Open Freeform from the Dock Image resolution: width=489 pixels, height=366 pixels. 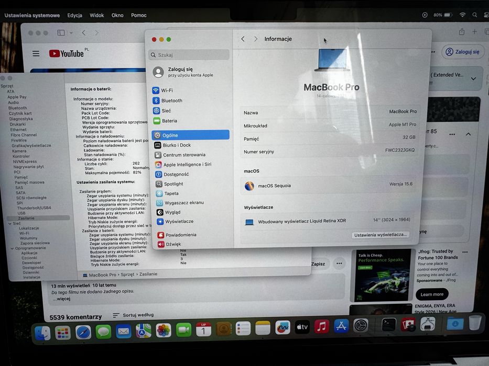[282, 328]
